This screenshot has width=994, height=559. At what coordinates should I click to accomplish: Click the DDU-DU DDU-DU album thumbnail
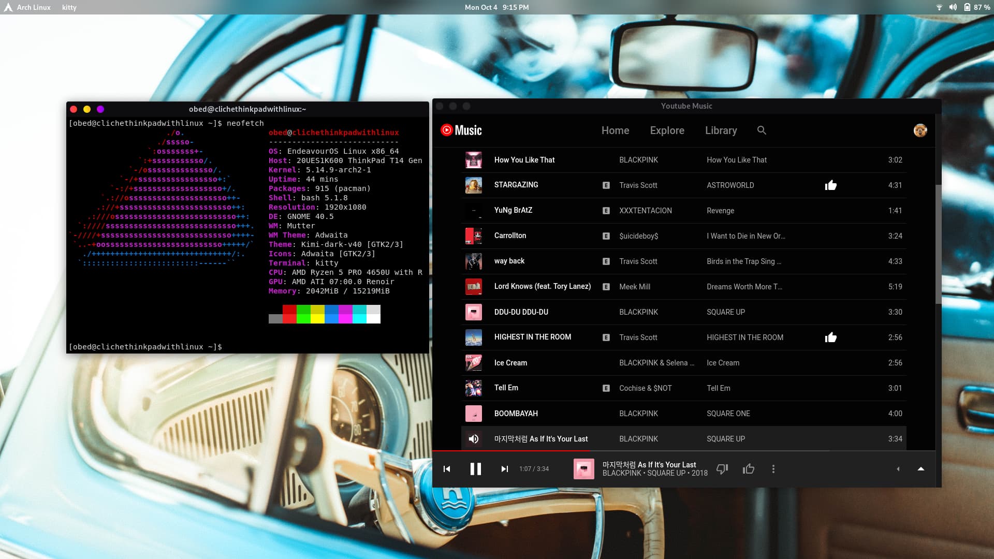(x=473, y=312)
